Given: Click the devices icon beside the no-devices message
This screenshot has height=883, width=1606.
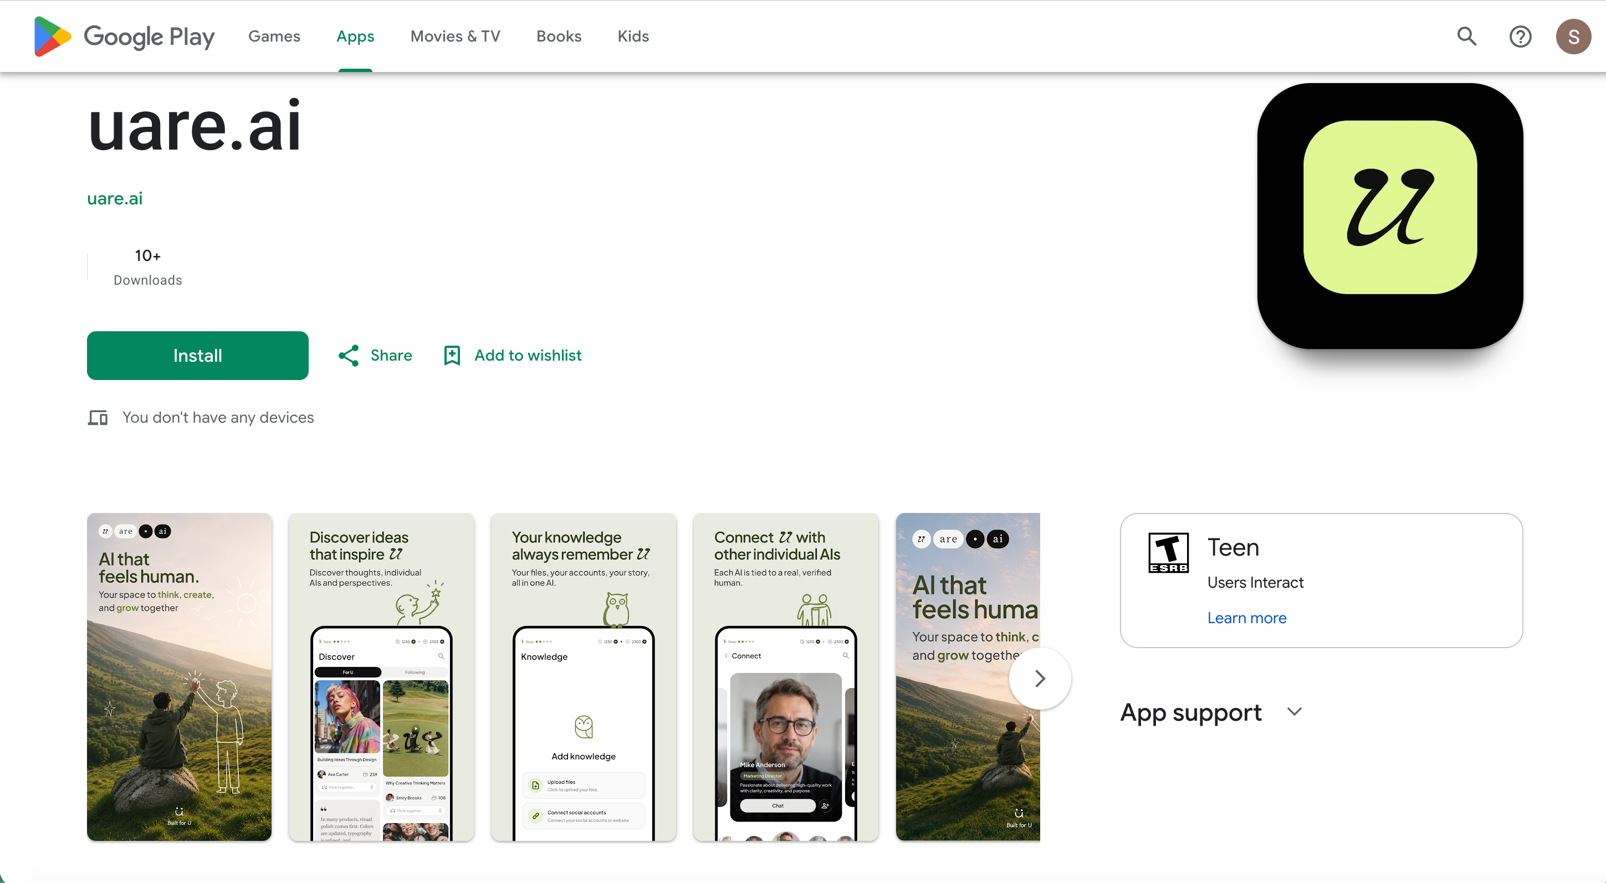Looking at the screenshot, I should (98, 417).
